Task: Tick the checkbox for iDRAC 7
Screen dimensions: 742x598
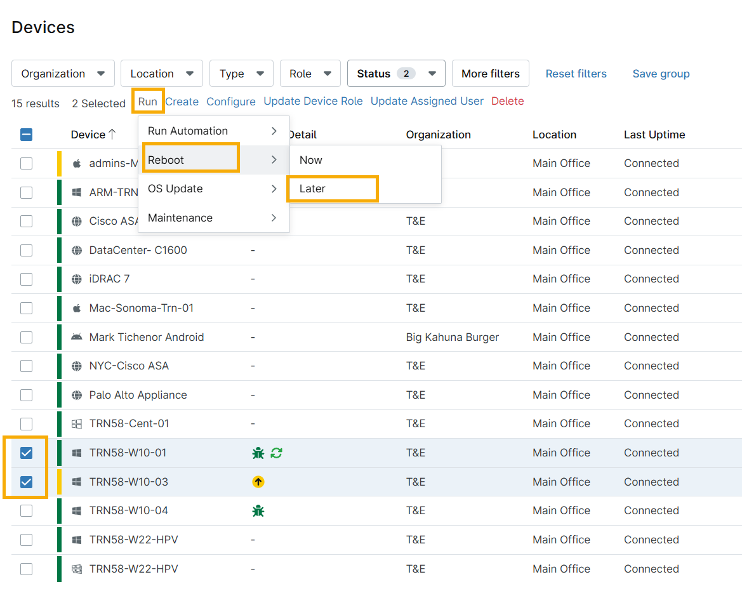Action: click(26, 279)
